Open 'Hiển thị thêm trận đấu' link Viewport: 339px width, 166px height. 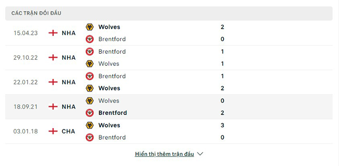(x=164, y=154)
